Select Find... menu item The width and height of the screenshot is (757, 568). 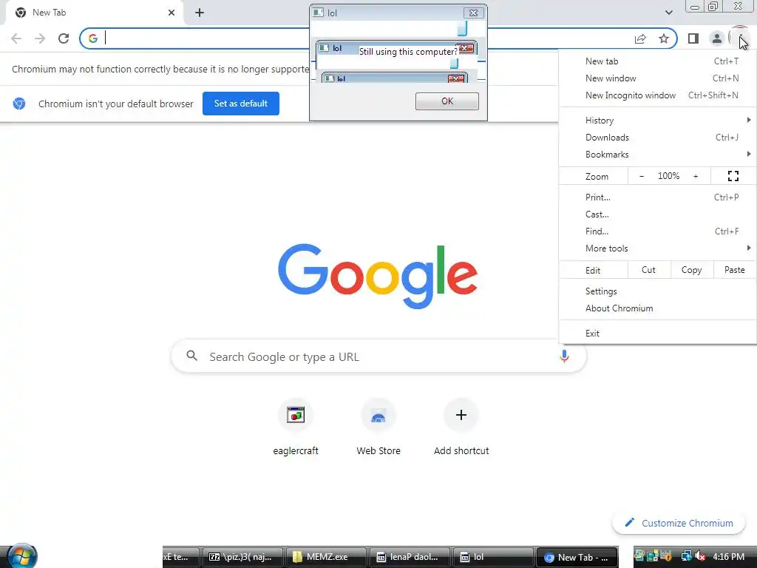(657, 231)
